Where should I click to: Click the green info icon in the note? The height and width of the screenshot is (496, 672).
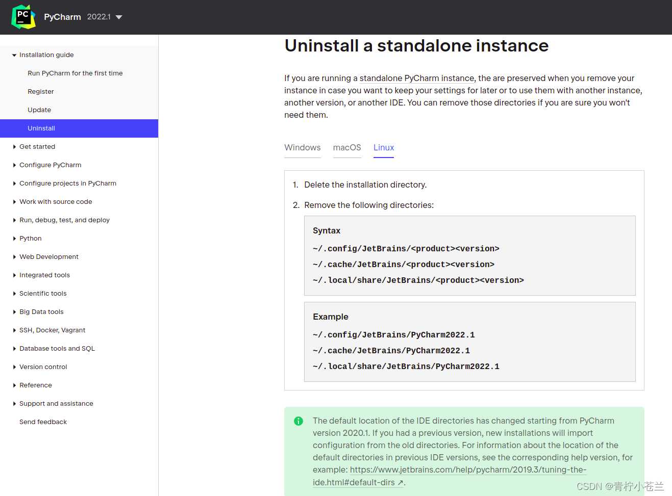(x=298, y=421)
